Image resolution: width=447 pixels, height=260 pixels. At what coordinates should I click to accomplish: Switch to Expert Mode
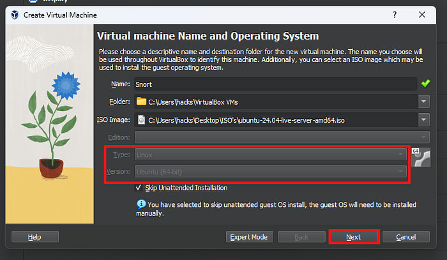pyautogui.click(x=250, y=237)
